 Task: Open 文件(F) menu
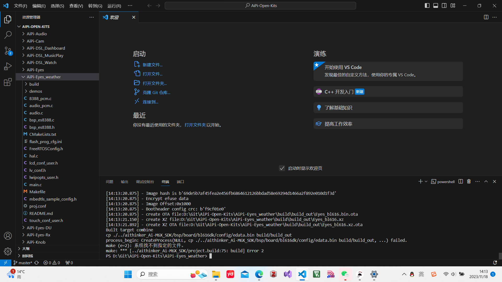coord(20,6)
